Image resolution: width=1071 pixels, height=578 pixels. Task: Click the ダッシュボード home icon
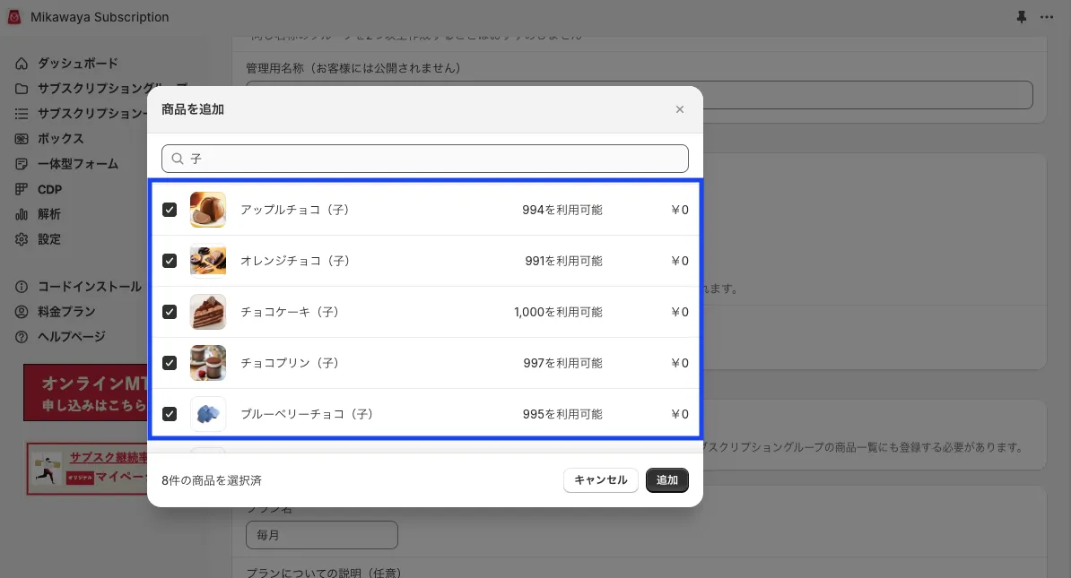(22, 64)
